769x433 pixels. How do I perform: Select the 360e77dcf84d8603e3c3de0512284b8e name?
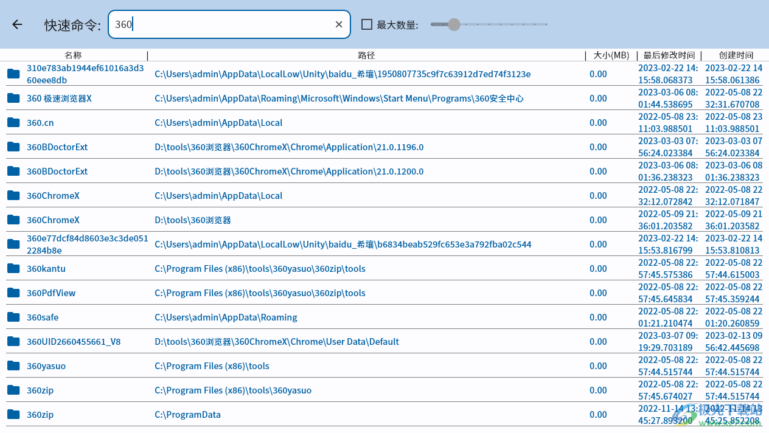pyautogui.click(x=87, y=244)
